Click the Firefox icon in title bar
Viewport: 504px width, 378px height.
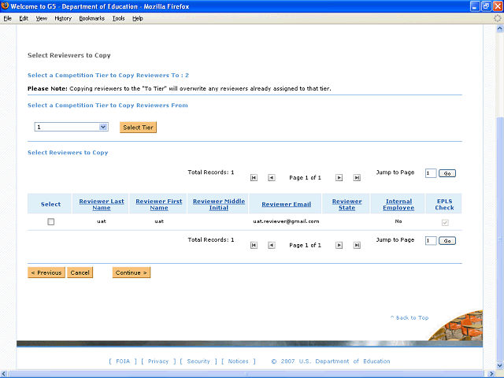(5, 6)
